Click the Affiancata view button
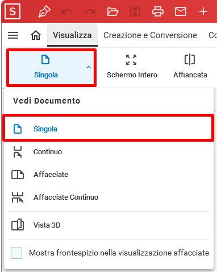Viewport: 217px width, 272px height. [190, 67]
